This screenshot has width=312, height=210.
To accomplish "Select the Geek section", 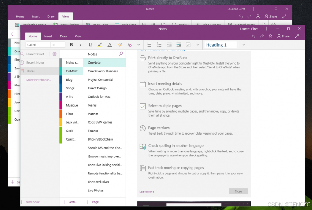I will (71, 131).
